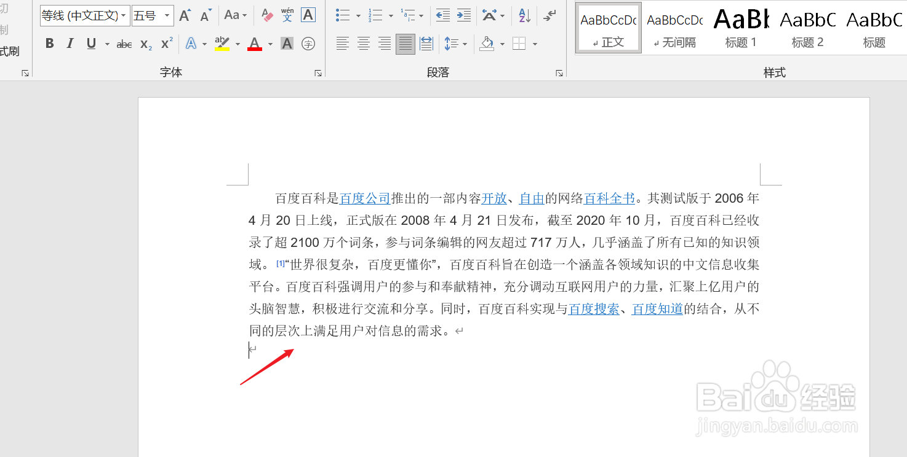Viewport: 907px width, 457px height.
Task: Open line and paragraph spacing
Action: coord(452,44)
